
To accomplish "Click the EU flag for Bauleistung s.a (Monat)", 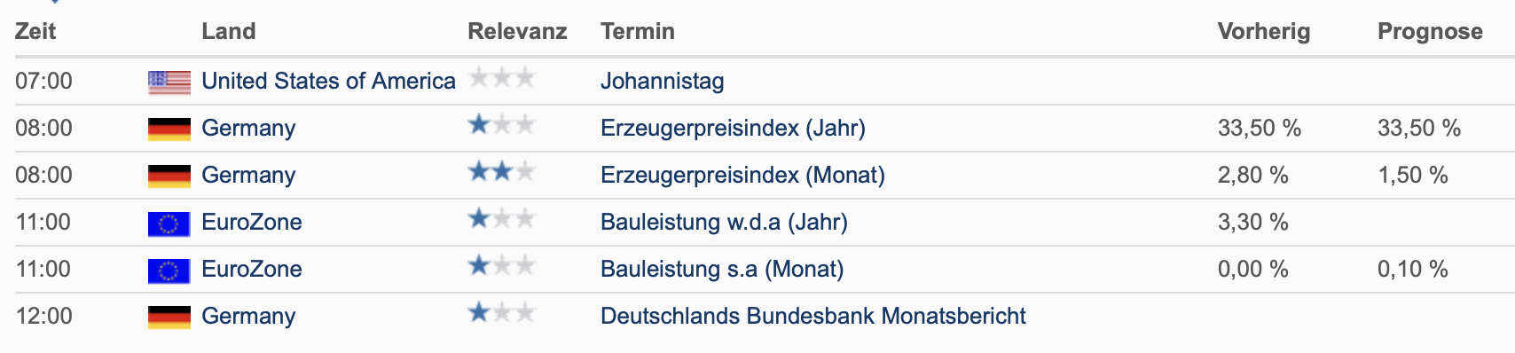I will pyautogui.click(x=169, y=271).
